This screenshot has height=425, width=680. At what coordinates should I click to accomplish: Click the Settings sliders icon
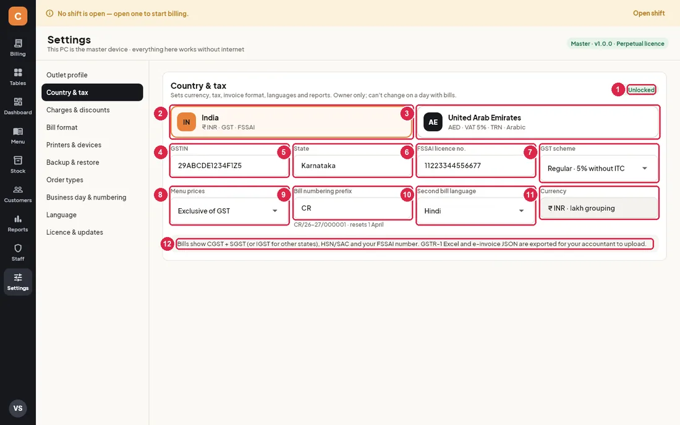point(18,277)
